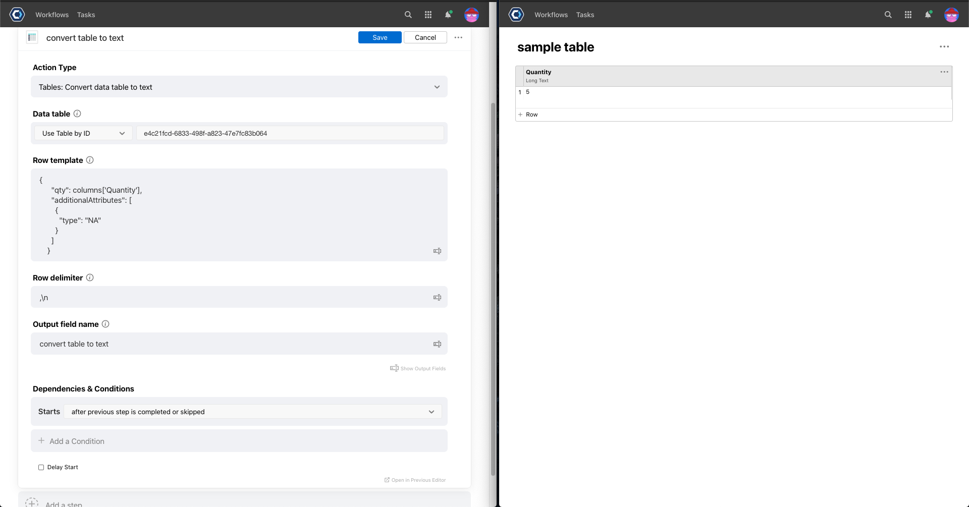Insert a variable into Output field name

437,344
